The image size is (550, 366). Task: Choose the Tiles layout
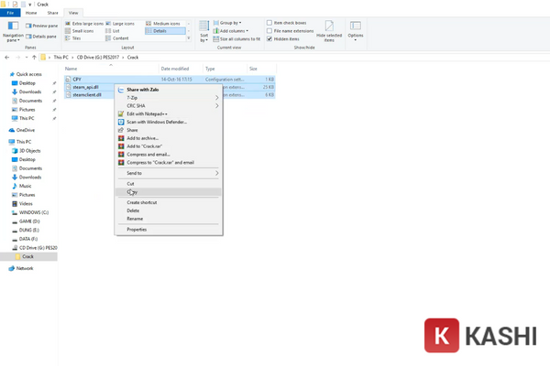tap(73, 38)
